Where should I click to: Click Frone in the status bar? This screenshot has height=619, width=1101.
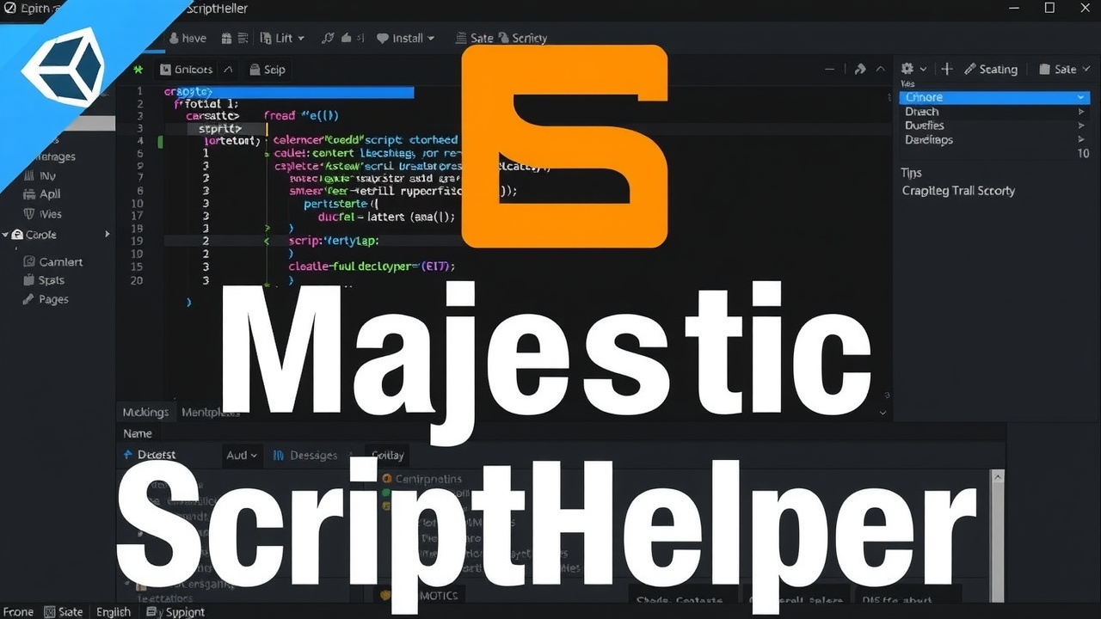pyautogui.click(x=18, y=612)
